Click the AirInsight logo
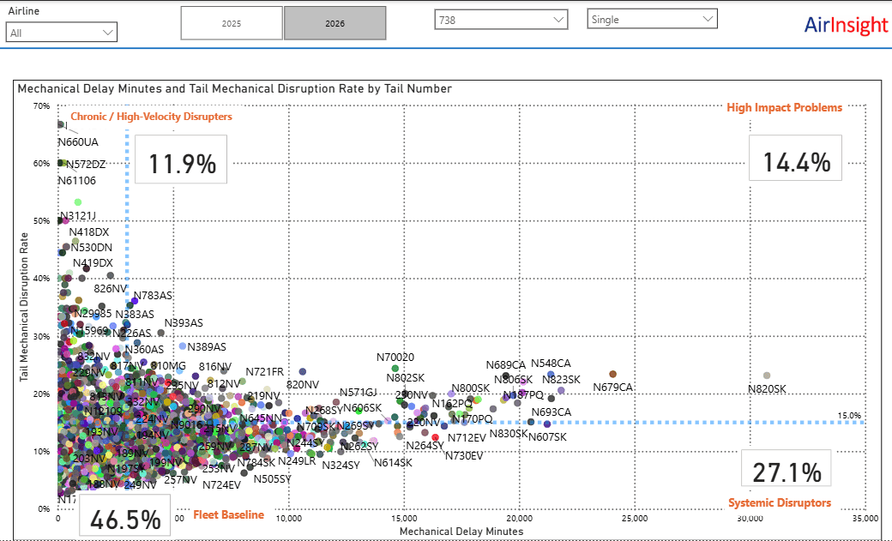The height and width of the screenshot is (541, 892). click(x=846, y=25)
